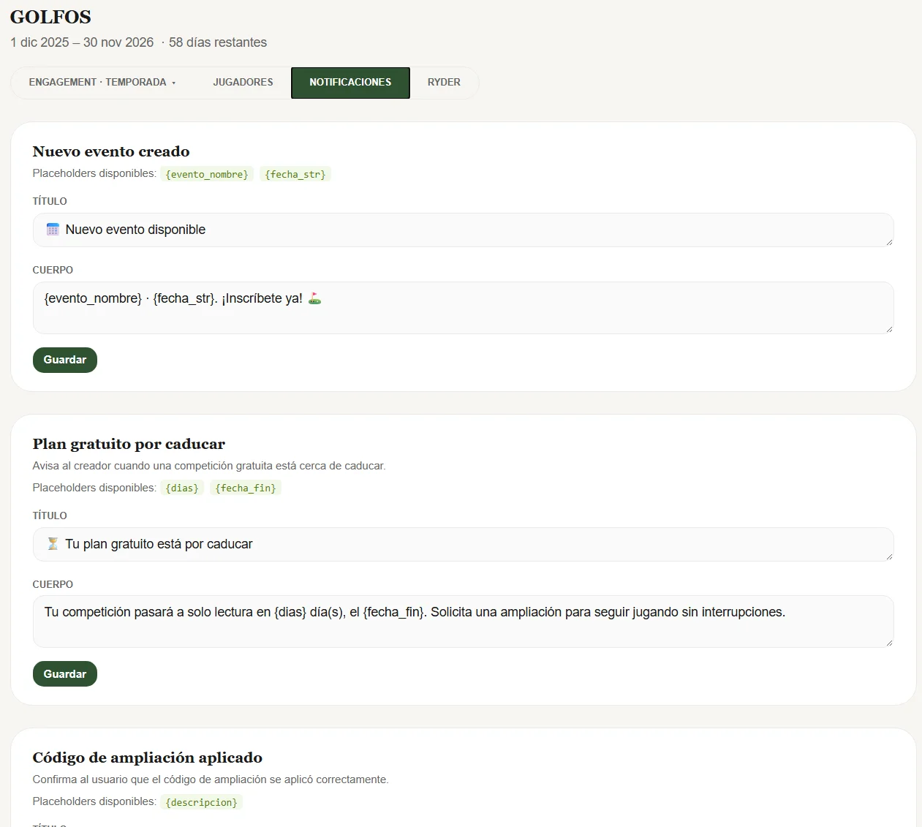Grab resize handle of plan gratuito title field
This screenshot has width=922, height=827.
click(889, 556)
